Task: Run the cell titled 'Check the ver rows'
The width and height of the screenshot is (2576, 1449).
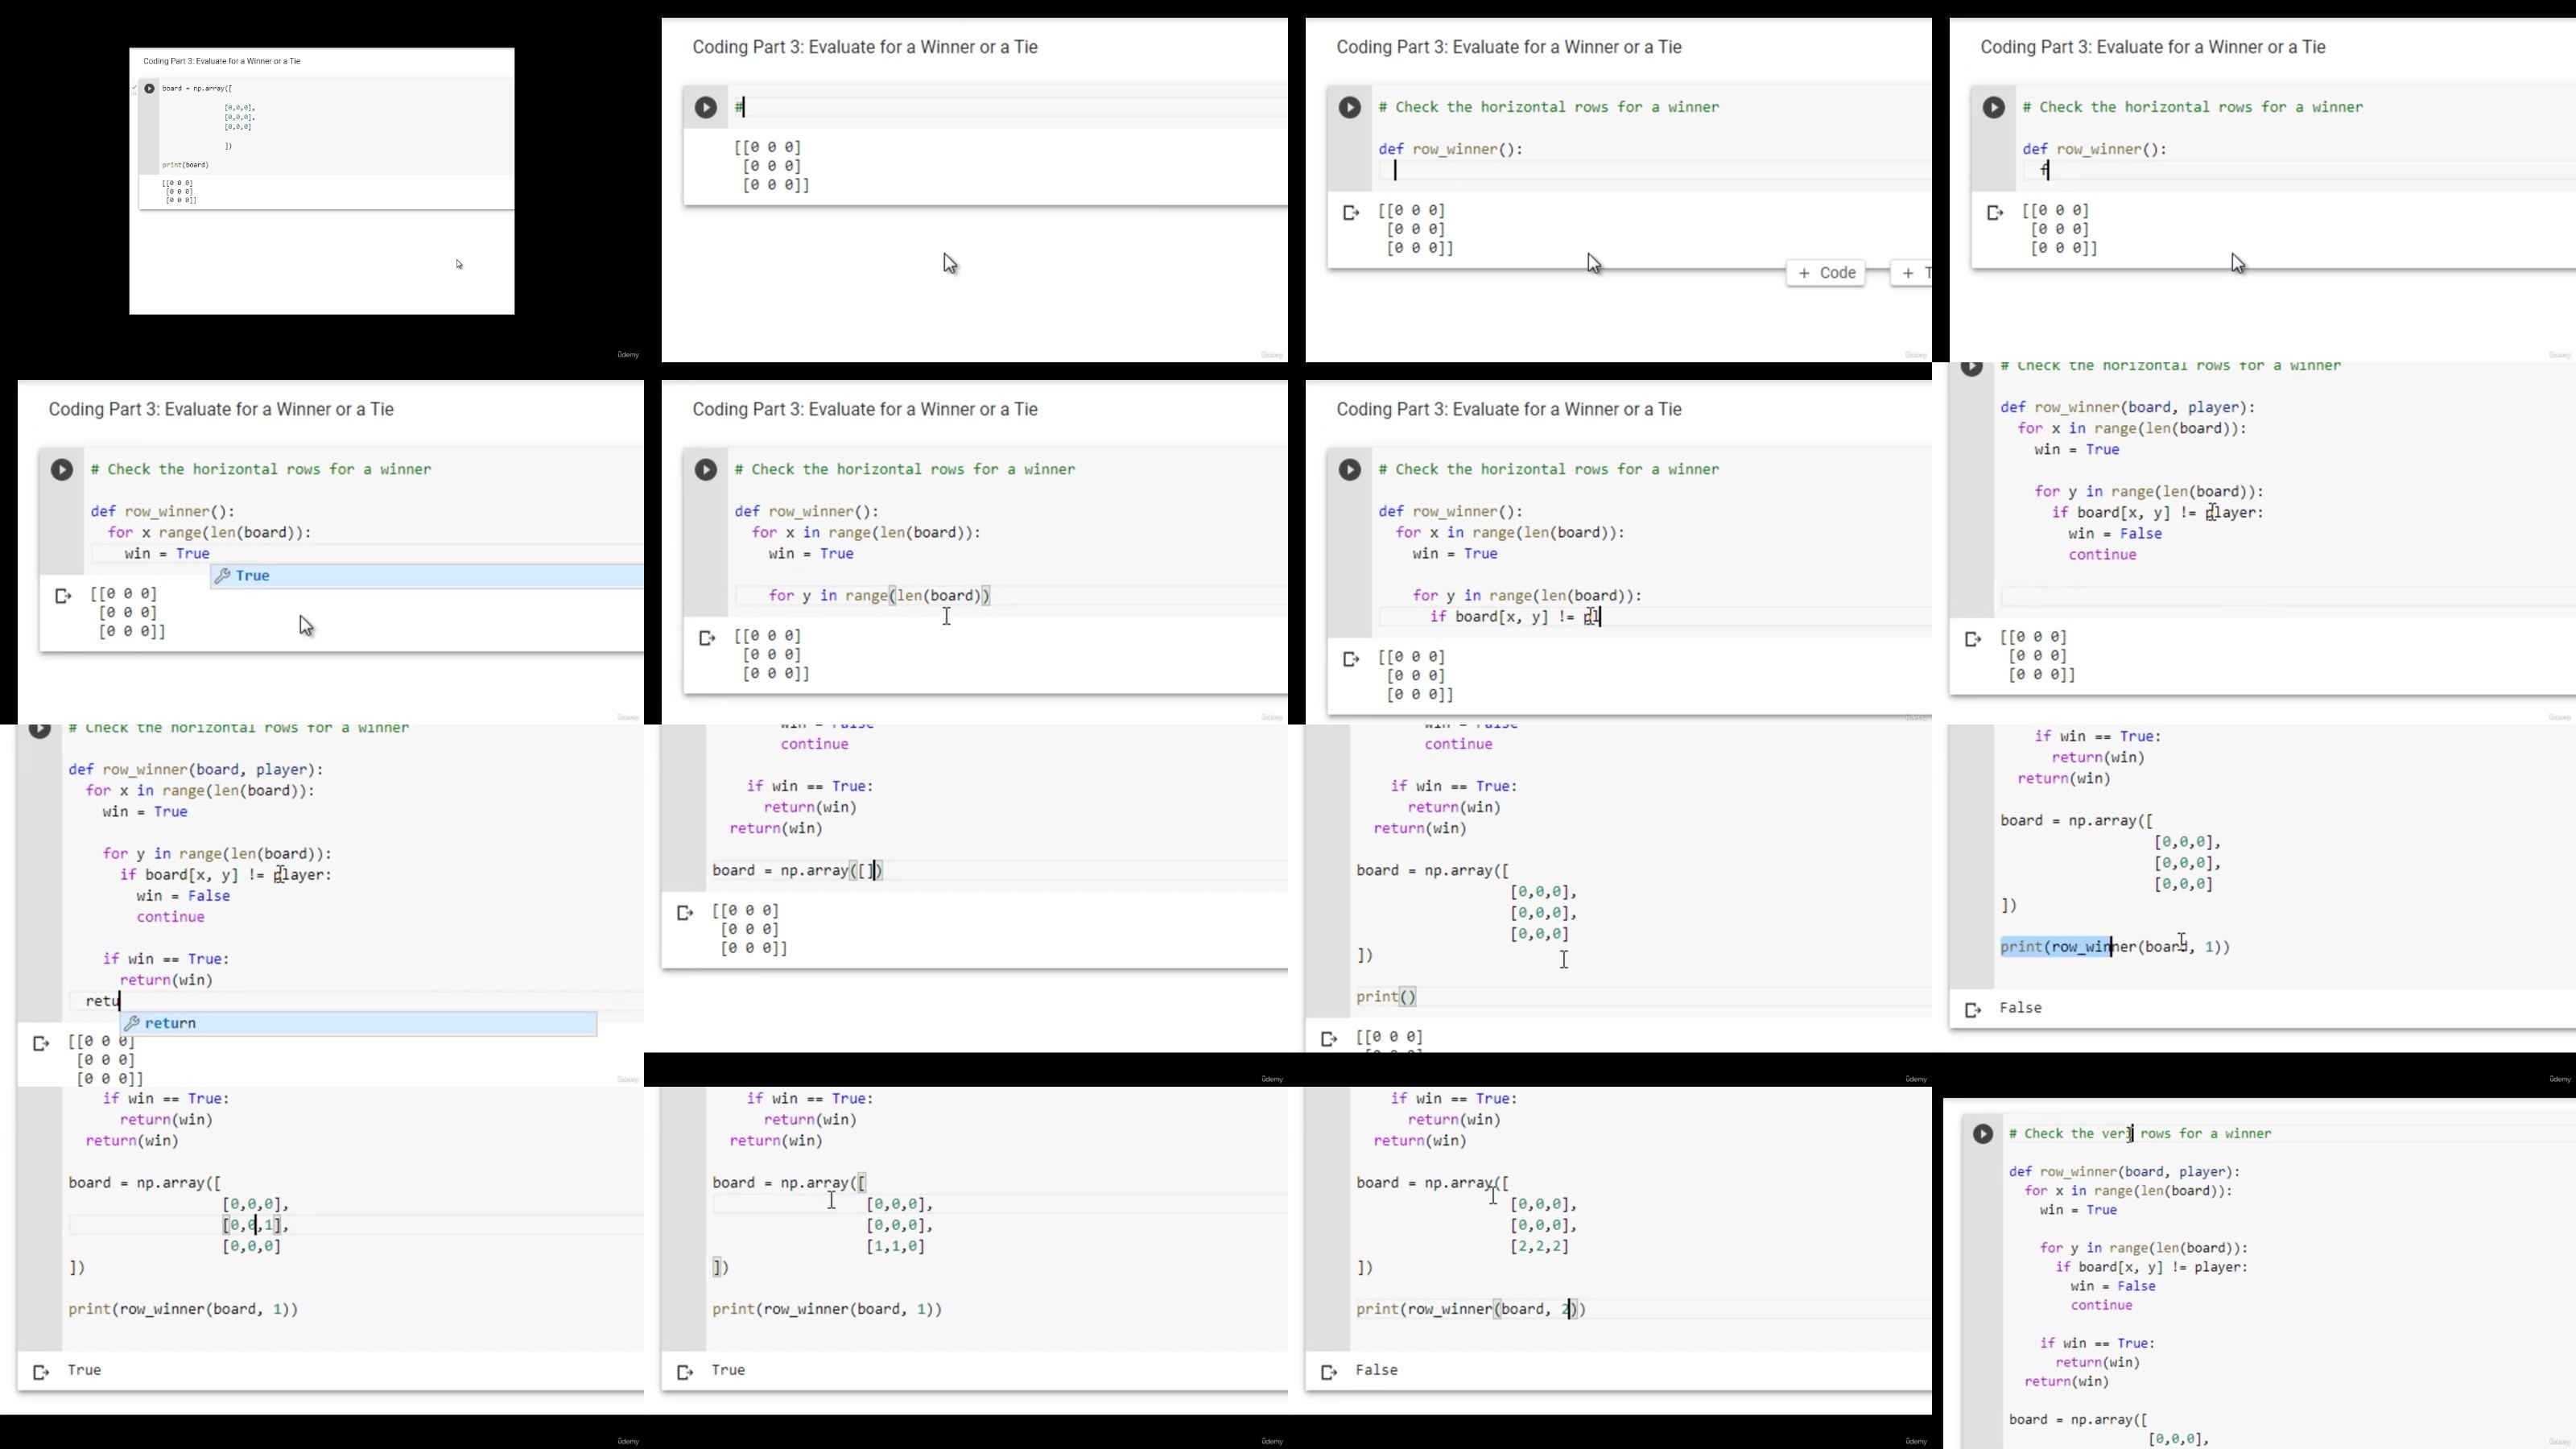Action: (1983, 1133)
